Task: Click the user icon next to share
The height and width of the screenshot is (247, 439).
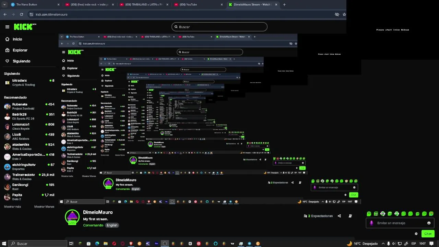Action: (350, 216)
